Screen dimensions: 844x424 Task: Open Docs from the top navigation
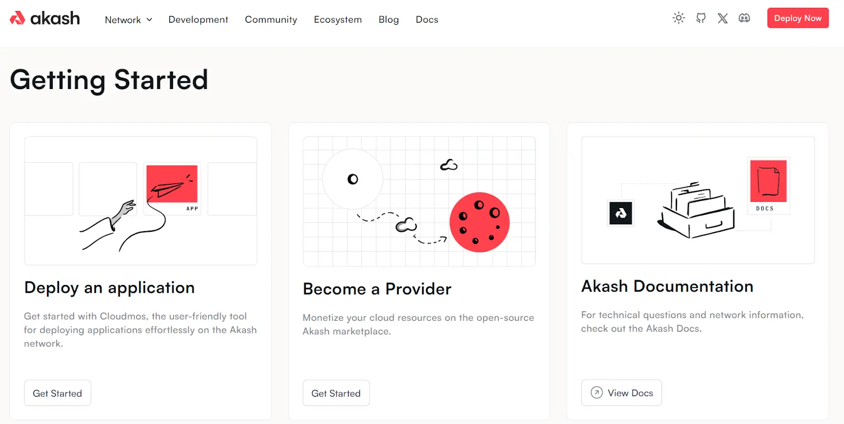[x=427, y=19]
